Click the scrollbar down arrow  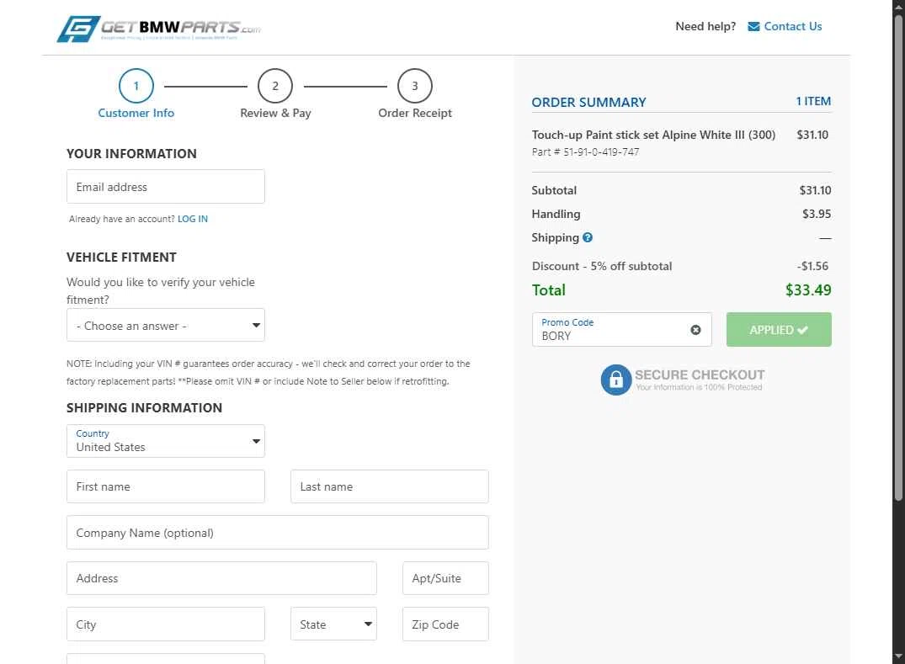click(x=898, y=657)
